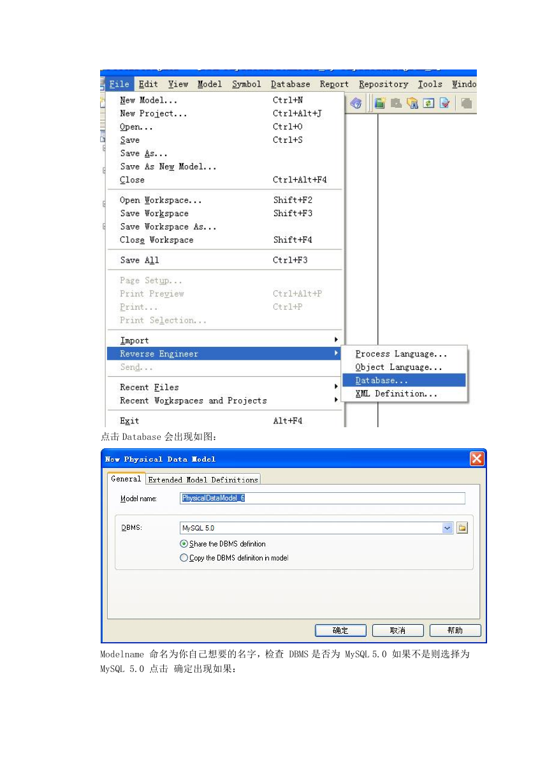554x783 pixels.
Task: Open the Database menu in menu bar
Action: click(291, 84)
